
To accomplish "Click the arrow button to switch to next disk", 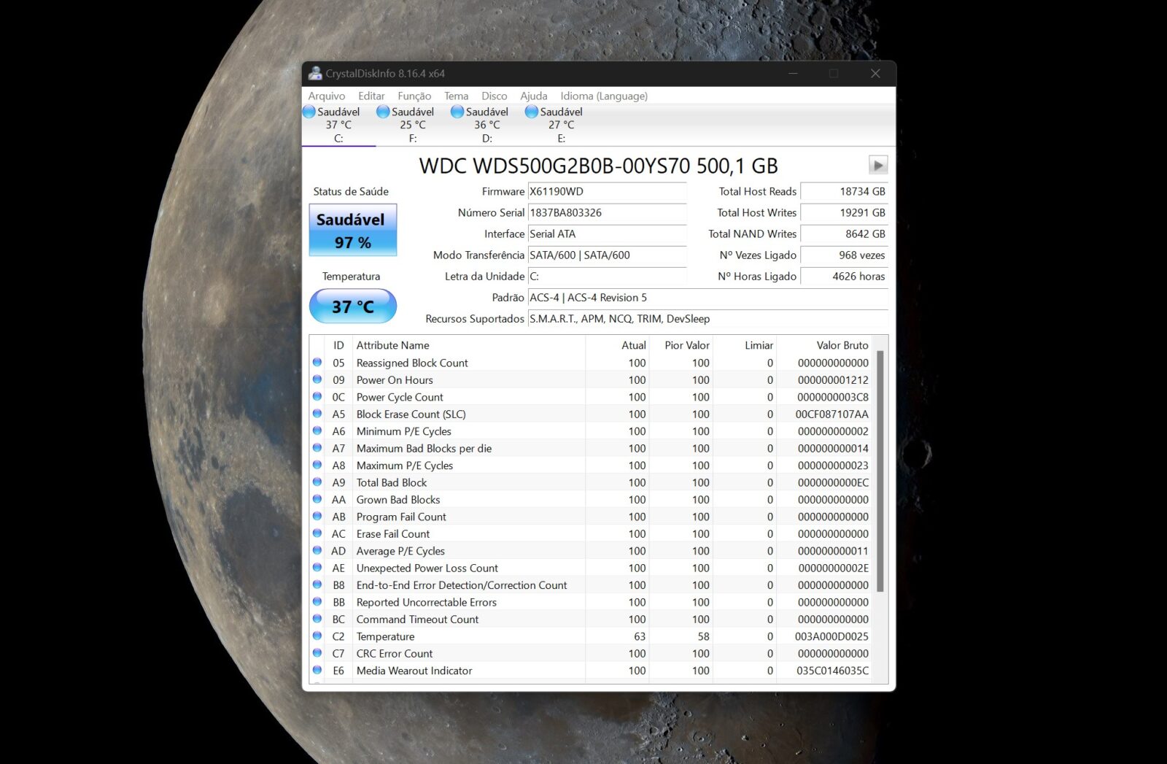I will pyautogui.click(x=878, y=165).
